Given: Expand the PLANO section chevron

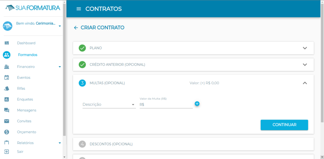Looking at the screenshot, I should [305, 48].
